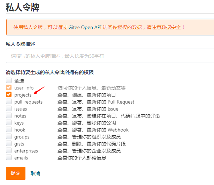Click the 私人令牌描述 field label
The image size is (214, 185).
pos(20,44)
